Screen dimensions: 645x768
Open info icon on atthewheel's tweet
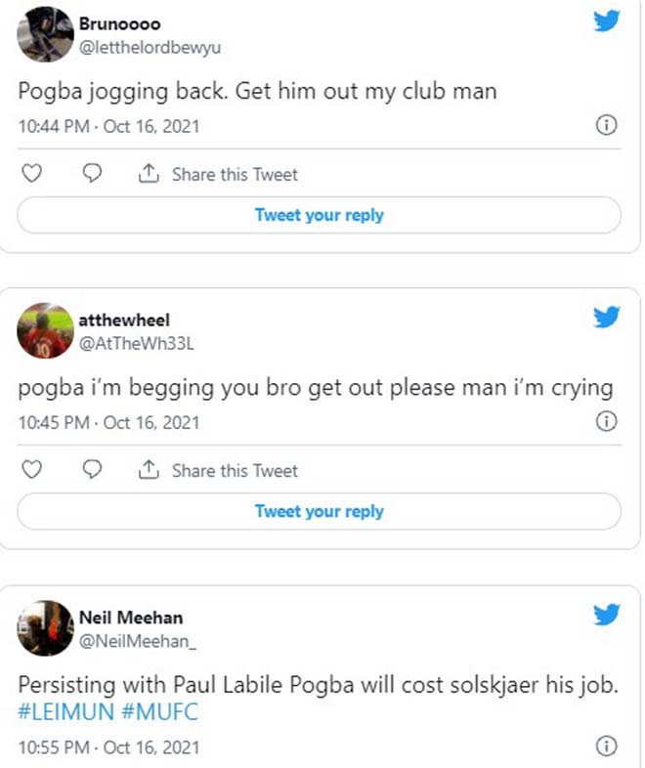pos(606,422)
